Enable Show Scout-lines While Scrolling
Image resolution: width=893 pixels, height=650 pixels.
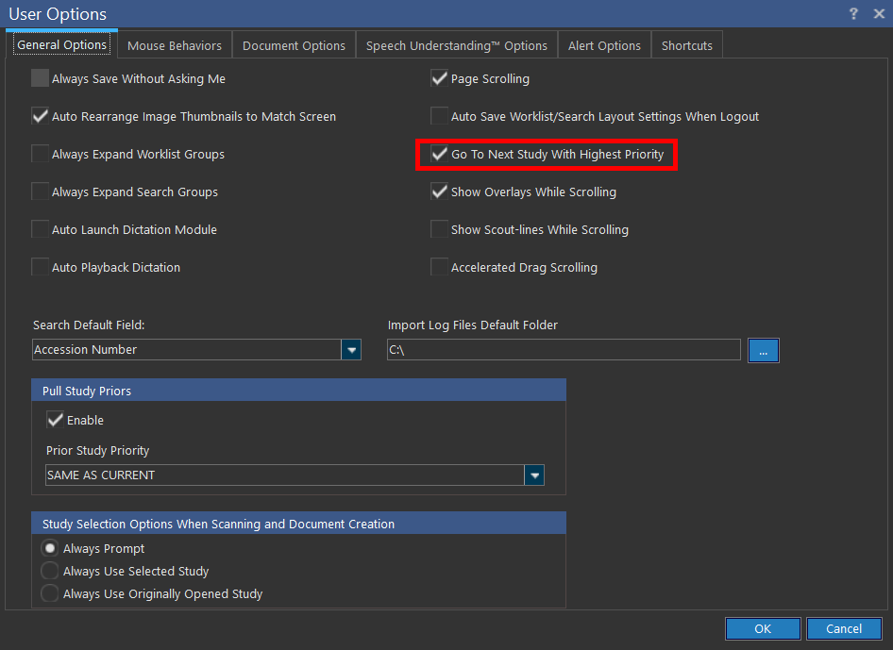click(x=440, y=229)
